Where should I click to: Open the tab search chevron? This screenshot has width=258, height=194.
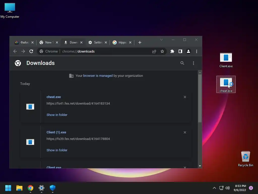click(x=162, y=40)
